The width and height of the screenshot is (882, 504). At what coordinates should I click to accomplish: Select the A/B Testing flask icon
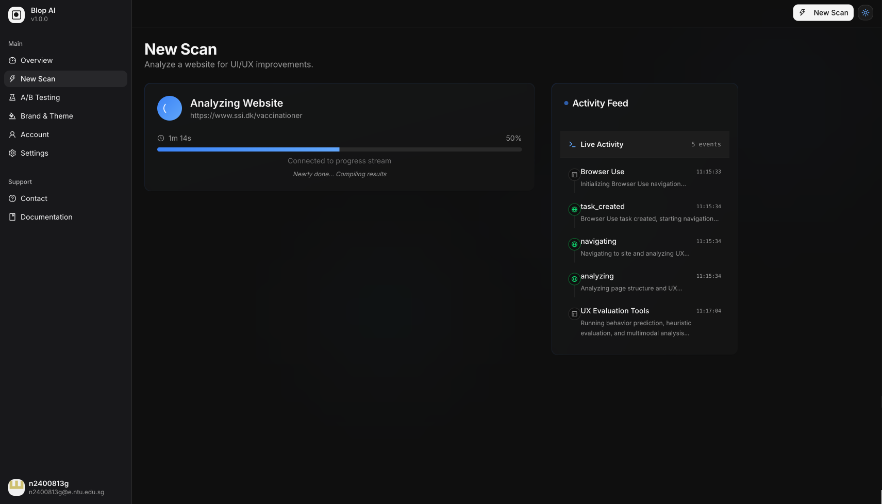pos(11,97)
